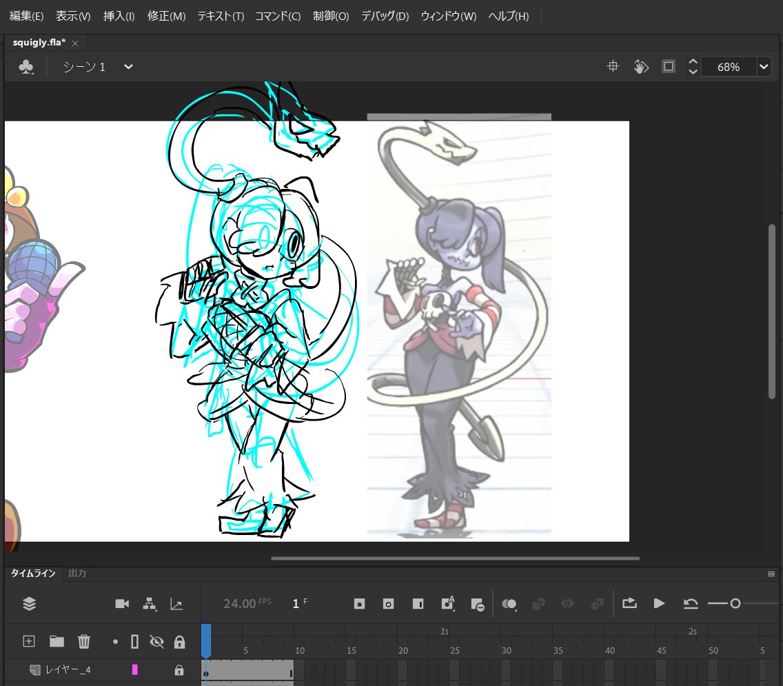783x686 pixels.
Task: Click the stage horizontal scrollbar
Action: [455, 558]
